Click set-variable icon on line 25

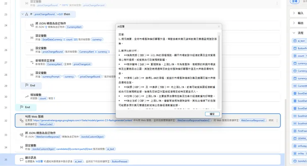(32, 38)
